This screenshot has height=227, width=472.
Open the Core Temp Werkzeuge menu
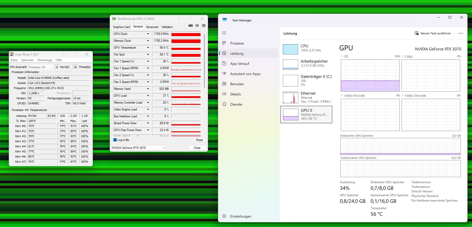pos(45,60)
